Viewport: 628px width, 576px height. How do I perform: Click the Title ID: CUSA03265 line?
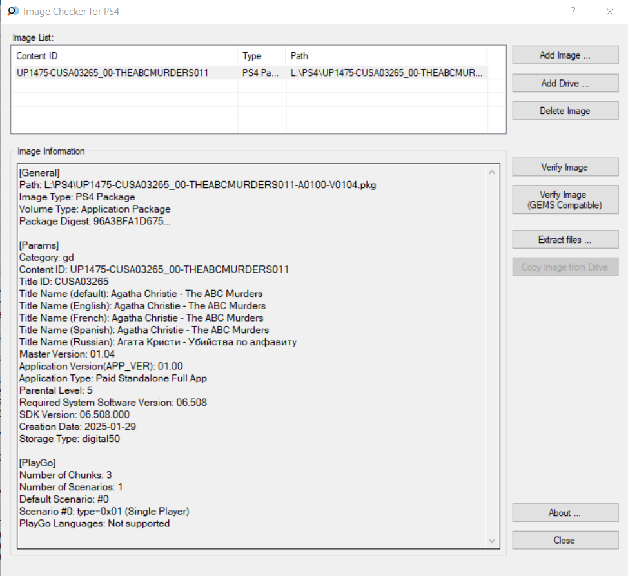tap(64, 282)
